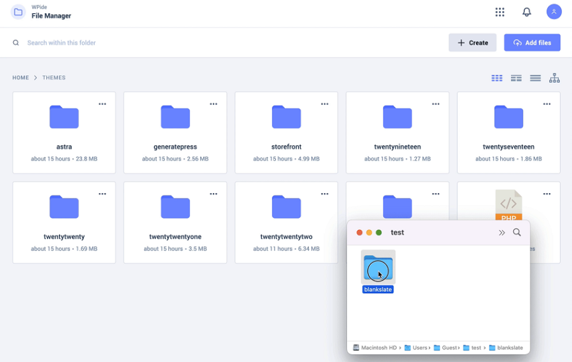Open the options menu for storefront folder
This screenshot has height=362, width=572.
(325, 103)
